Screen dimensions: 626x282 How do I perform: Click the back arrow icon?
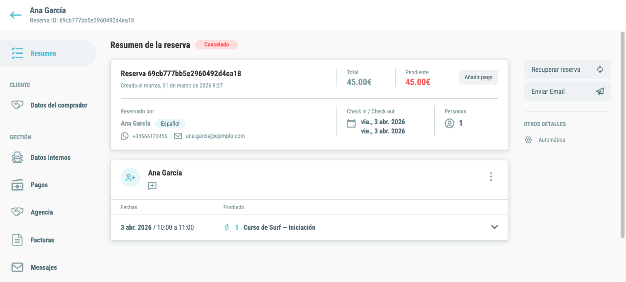pyautogui.click(x=16, y=15)
